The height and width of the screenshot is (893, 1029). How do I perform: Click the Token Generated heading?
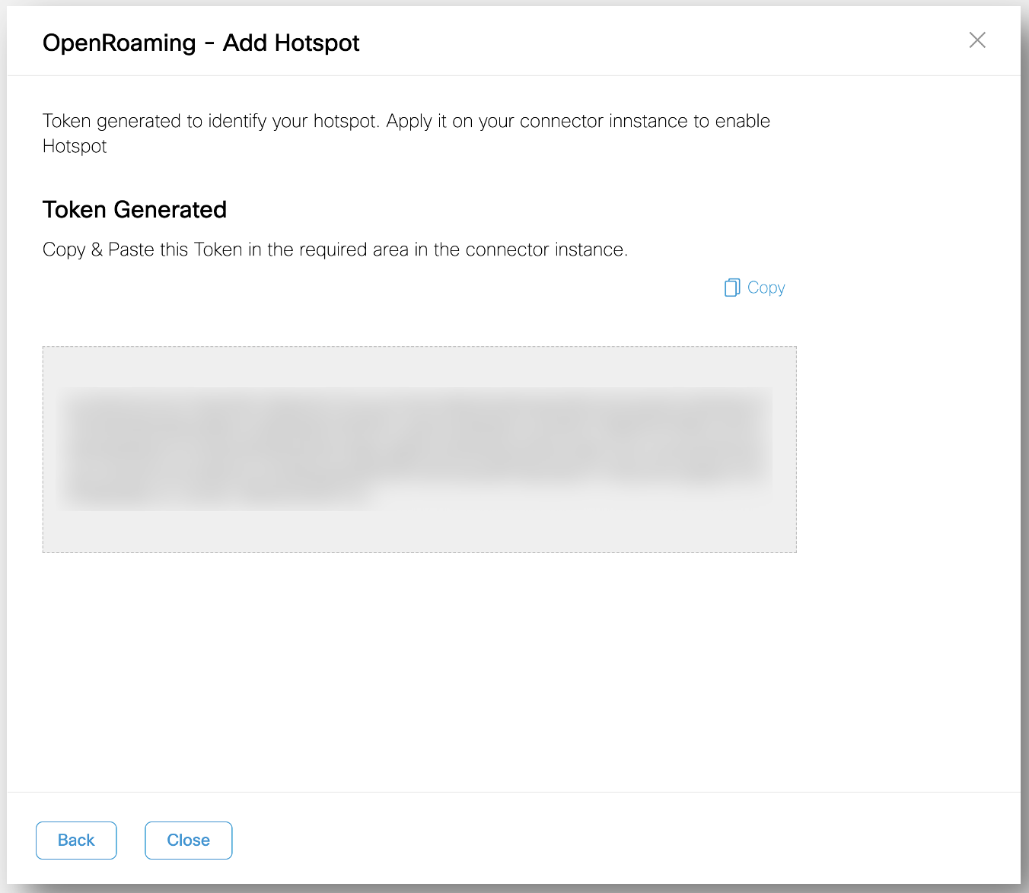coord(135,210)
